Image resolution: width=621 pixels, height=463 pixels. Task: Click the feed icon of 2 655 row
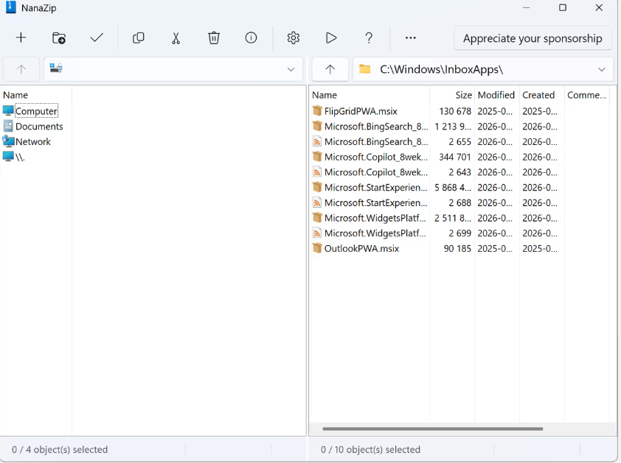click(x=317, y=141)
